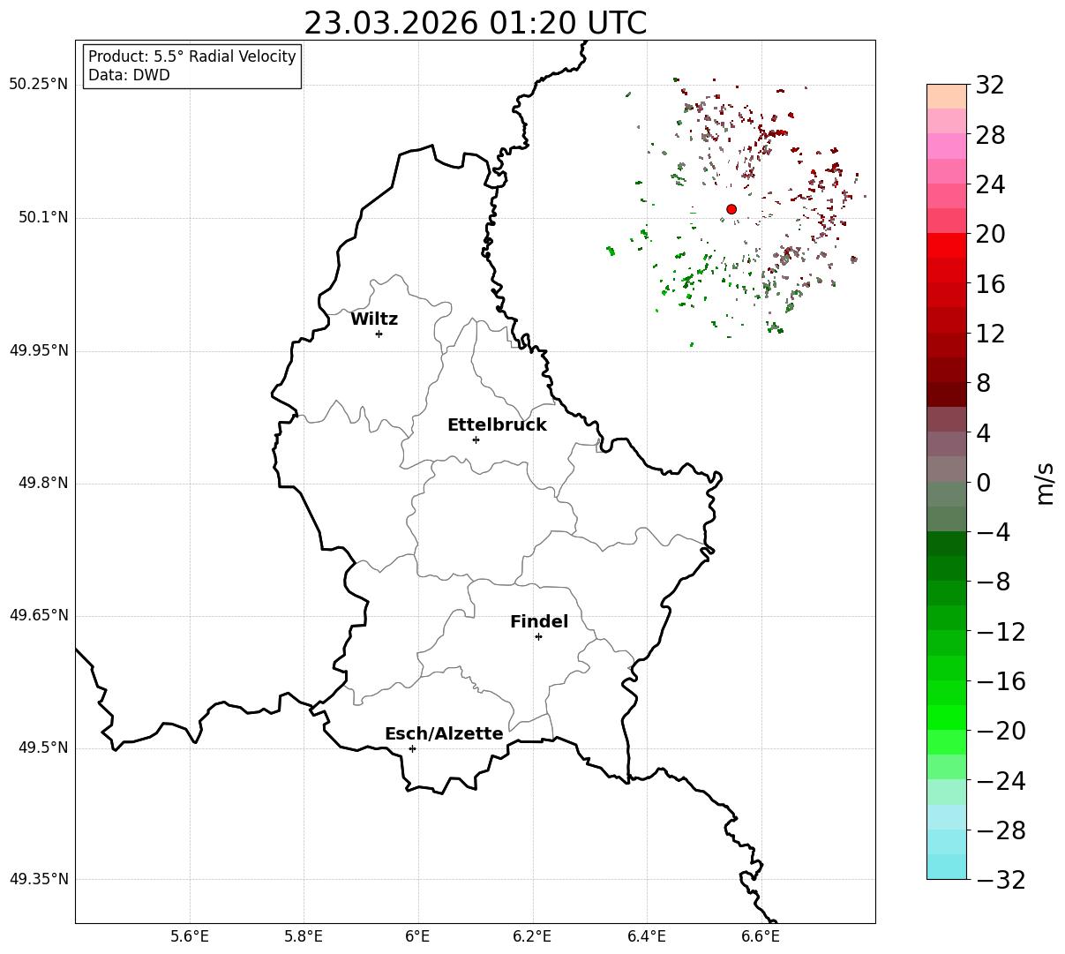Click the dark maroon swatch just below 8
Screen dimensions: 1065x954
pos(947,394)
